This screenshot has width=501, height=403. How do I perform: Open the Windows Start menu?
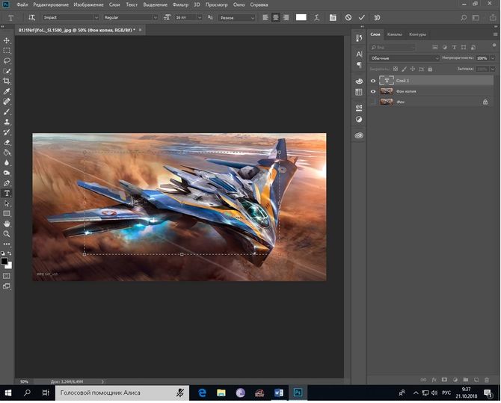coord(8,393)
